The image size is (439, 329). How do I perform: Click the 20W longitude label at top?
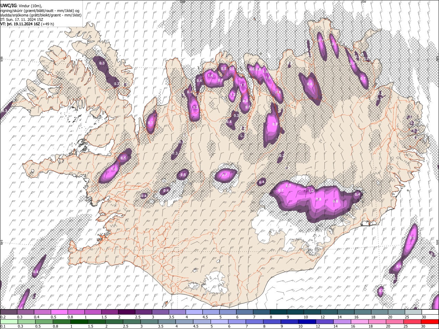click(182, 2)
